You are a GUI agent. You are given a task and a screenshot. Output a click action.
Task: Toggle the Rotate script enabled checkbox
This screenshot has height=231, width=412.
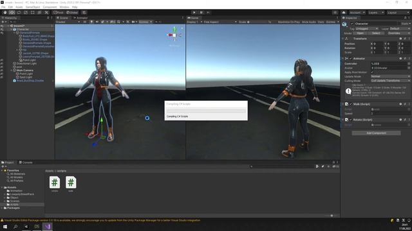click(x=351, y=120)
